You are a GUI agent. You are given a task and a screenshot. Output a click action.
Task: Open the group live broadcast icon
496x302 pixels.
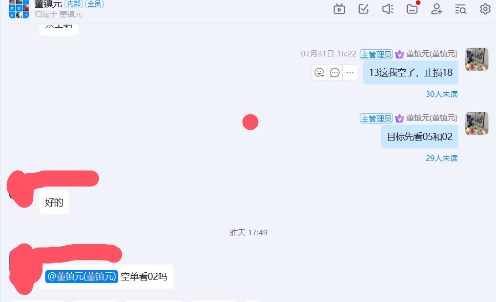tap(339, 9)
